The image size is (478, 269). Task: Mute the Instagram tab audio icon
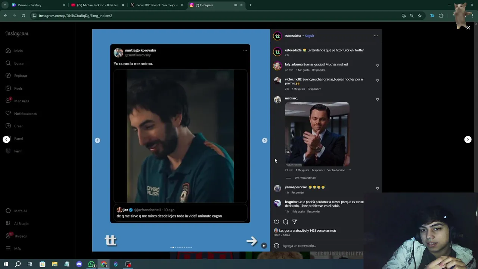(x=235, y=5)
